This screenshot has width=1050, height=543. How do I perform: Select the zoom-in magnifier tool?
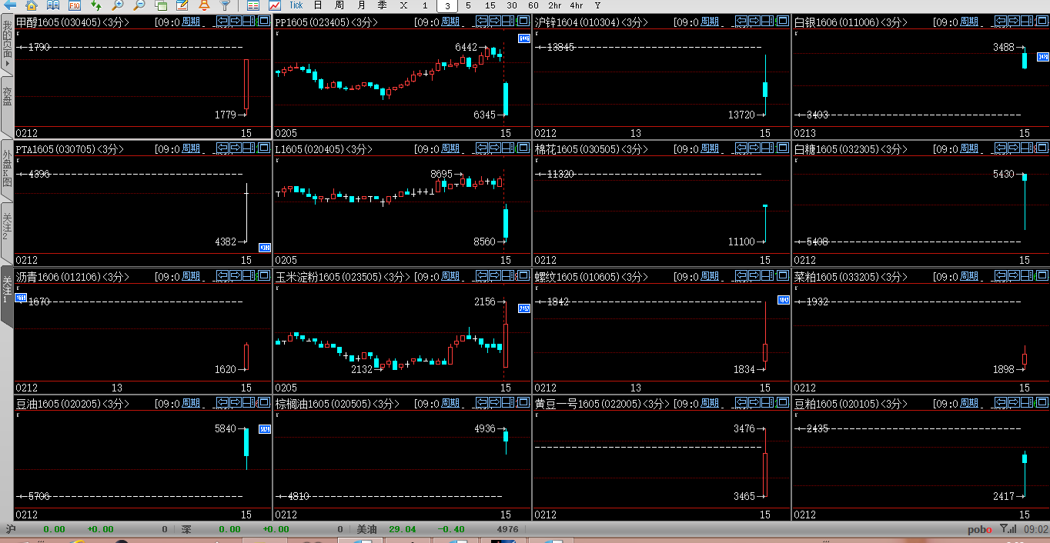coord(117,5)
